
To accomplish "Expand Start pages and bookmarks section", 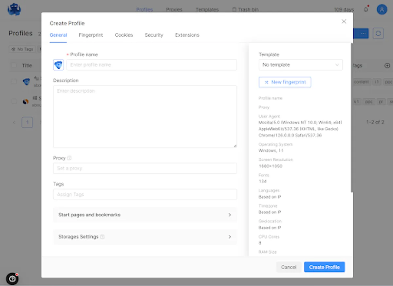I will 145,215.
